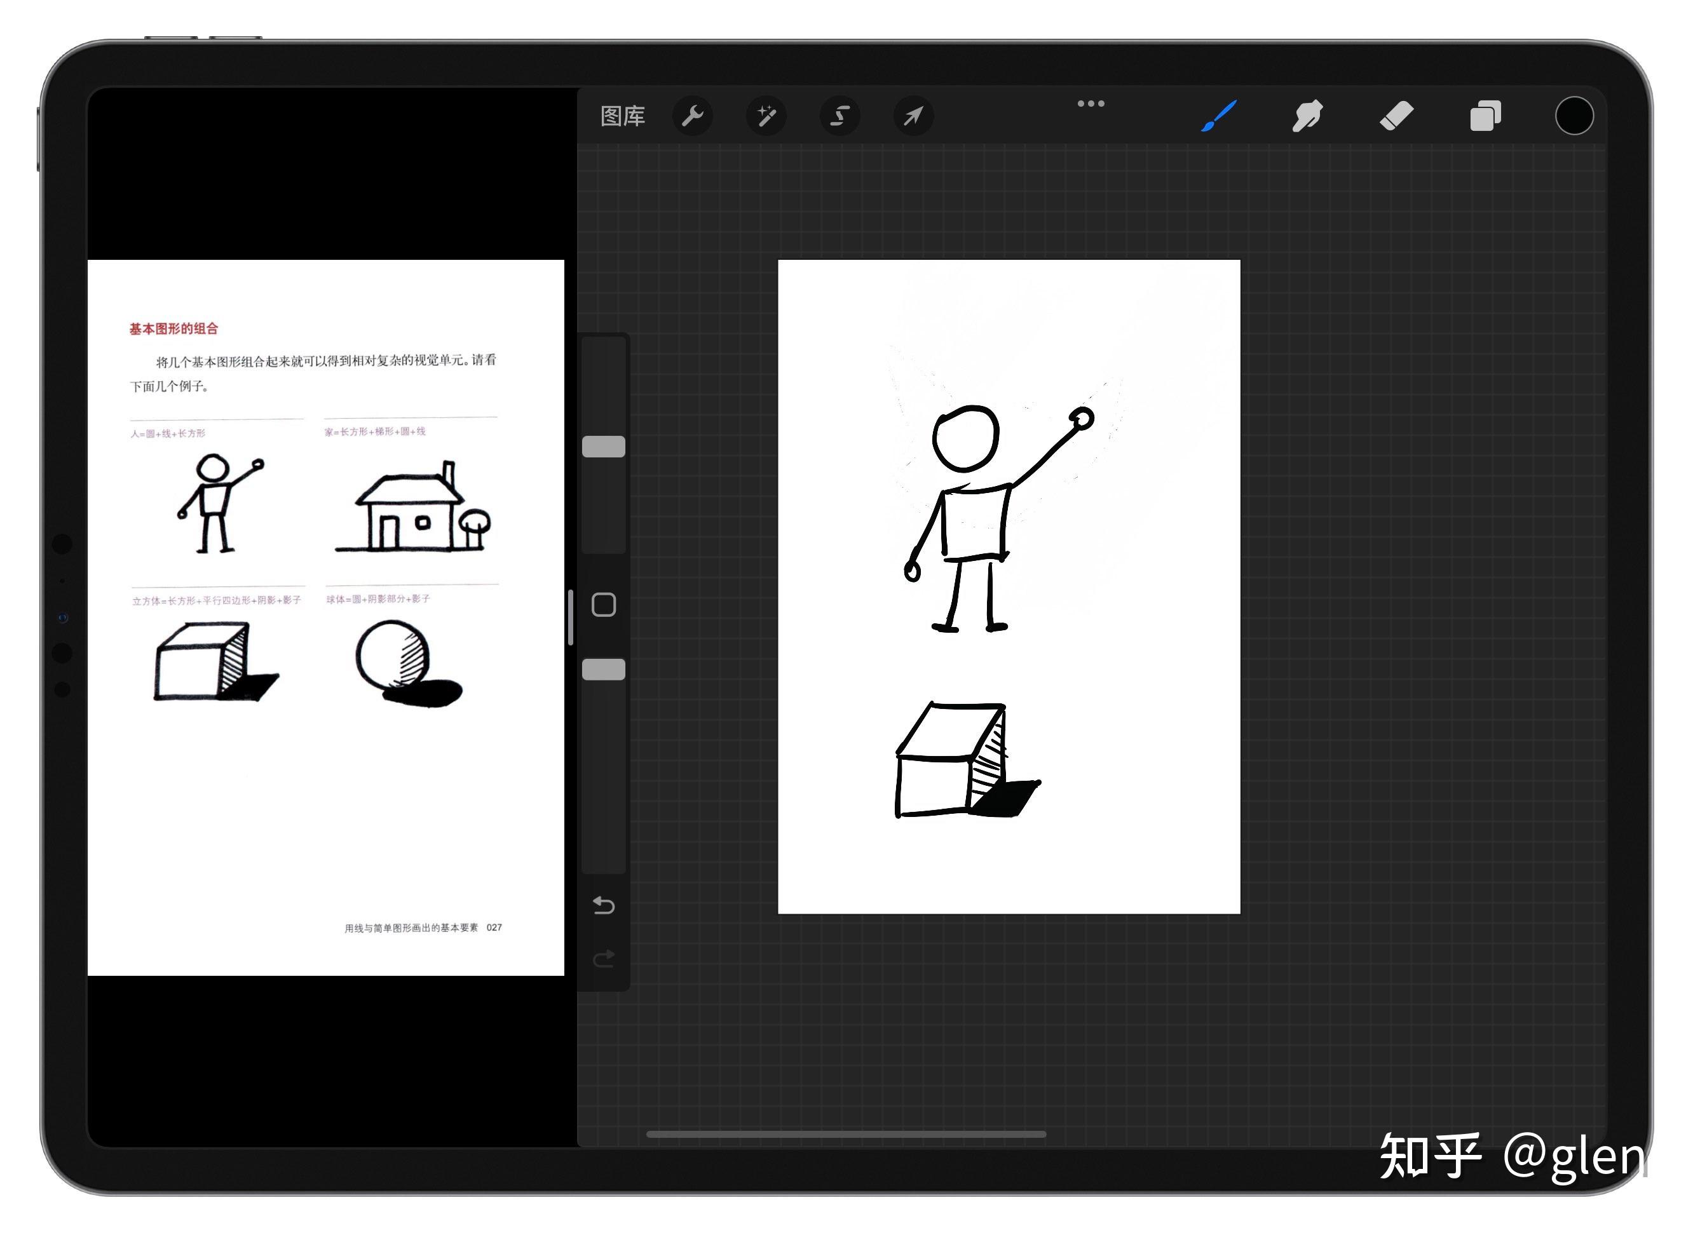Select the Selection S tool
This screenshot has height=1235, width=1693.
[x=839, y=116]
